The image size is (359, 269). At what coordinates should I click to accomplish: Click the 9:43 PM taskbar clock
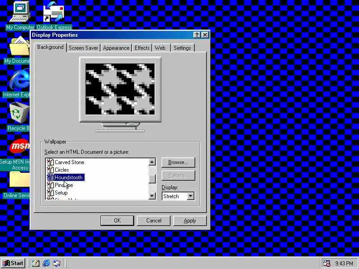344,263
